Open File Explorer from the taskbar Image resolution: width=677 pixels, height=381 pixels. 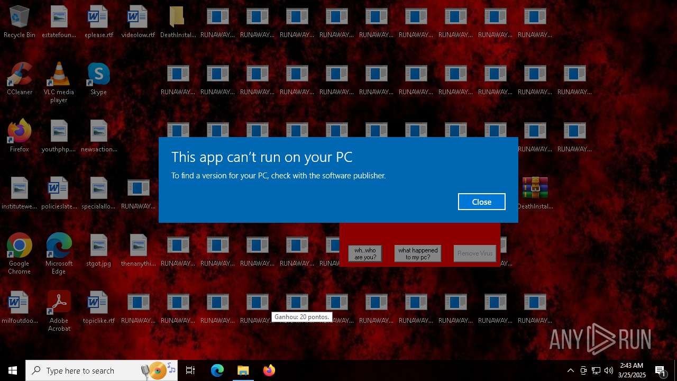243,370
